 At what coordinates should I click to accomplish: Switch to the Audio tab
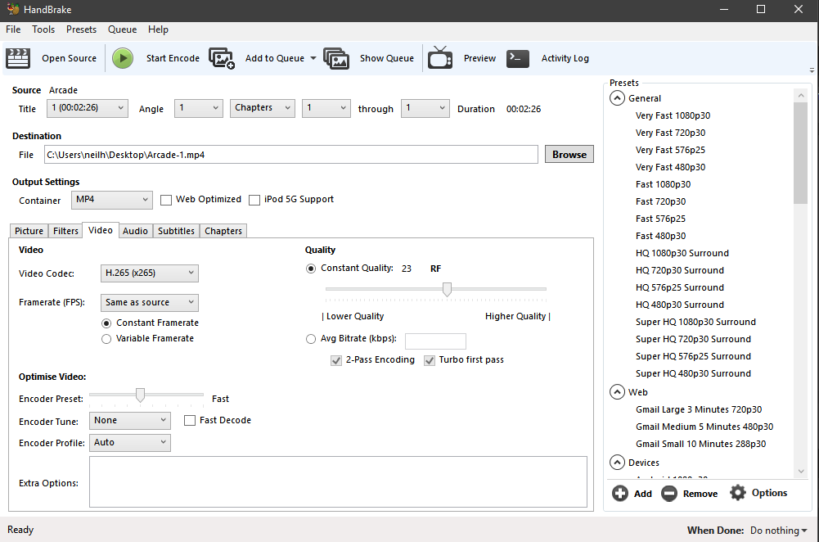(135, 231)
